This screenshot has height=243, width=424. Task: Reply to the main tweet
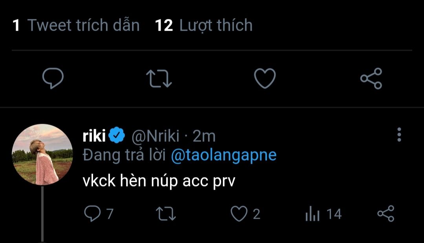pos(53,78)
